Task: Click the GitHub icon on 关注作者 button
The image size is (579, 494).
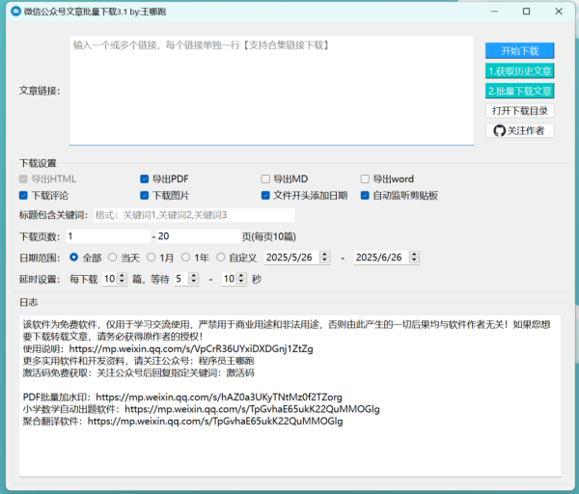Action: tap(499, 130)
